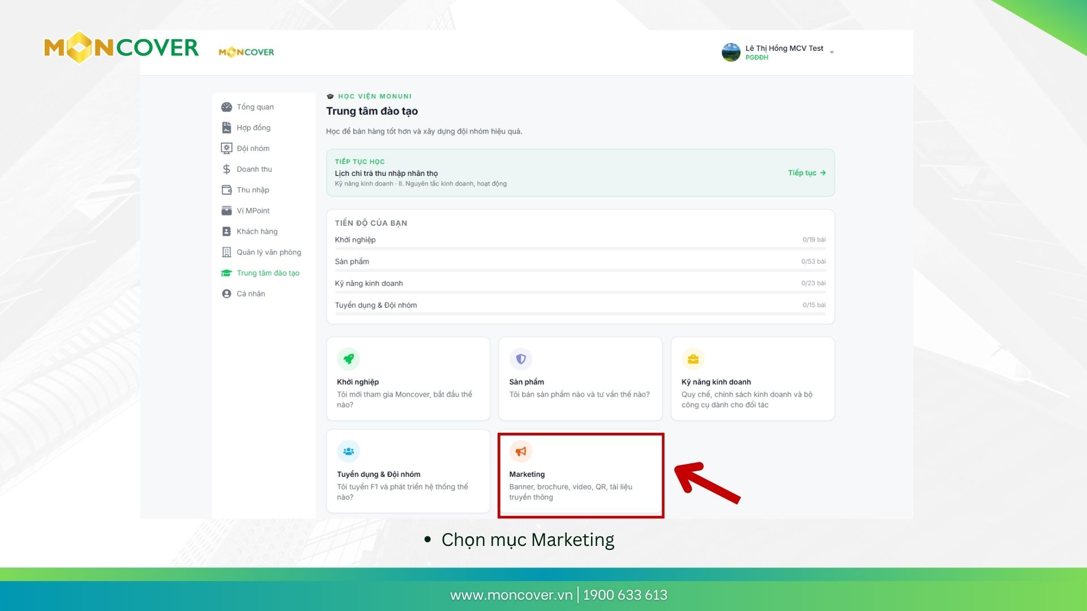Click the Kỹ năng kinh doanh progress row label
The width and height of the screenshot is (1087, 611).
(x=369, y=283)
